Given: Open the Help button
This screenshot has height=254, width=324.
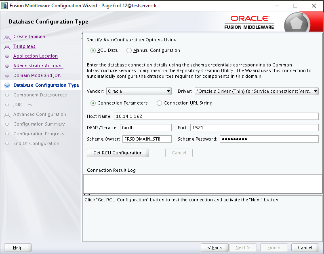Looking at the screenshot, I should (18, 248).
